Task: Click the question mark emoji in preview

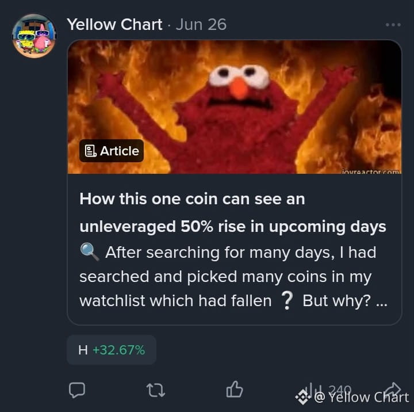Action: pyautogui.click(x=287, y=300)
